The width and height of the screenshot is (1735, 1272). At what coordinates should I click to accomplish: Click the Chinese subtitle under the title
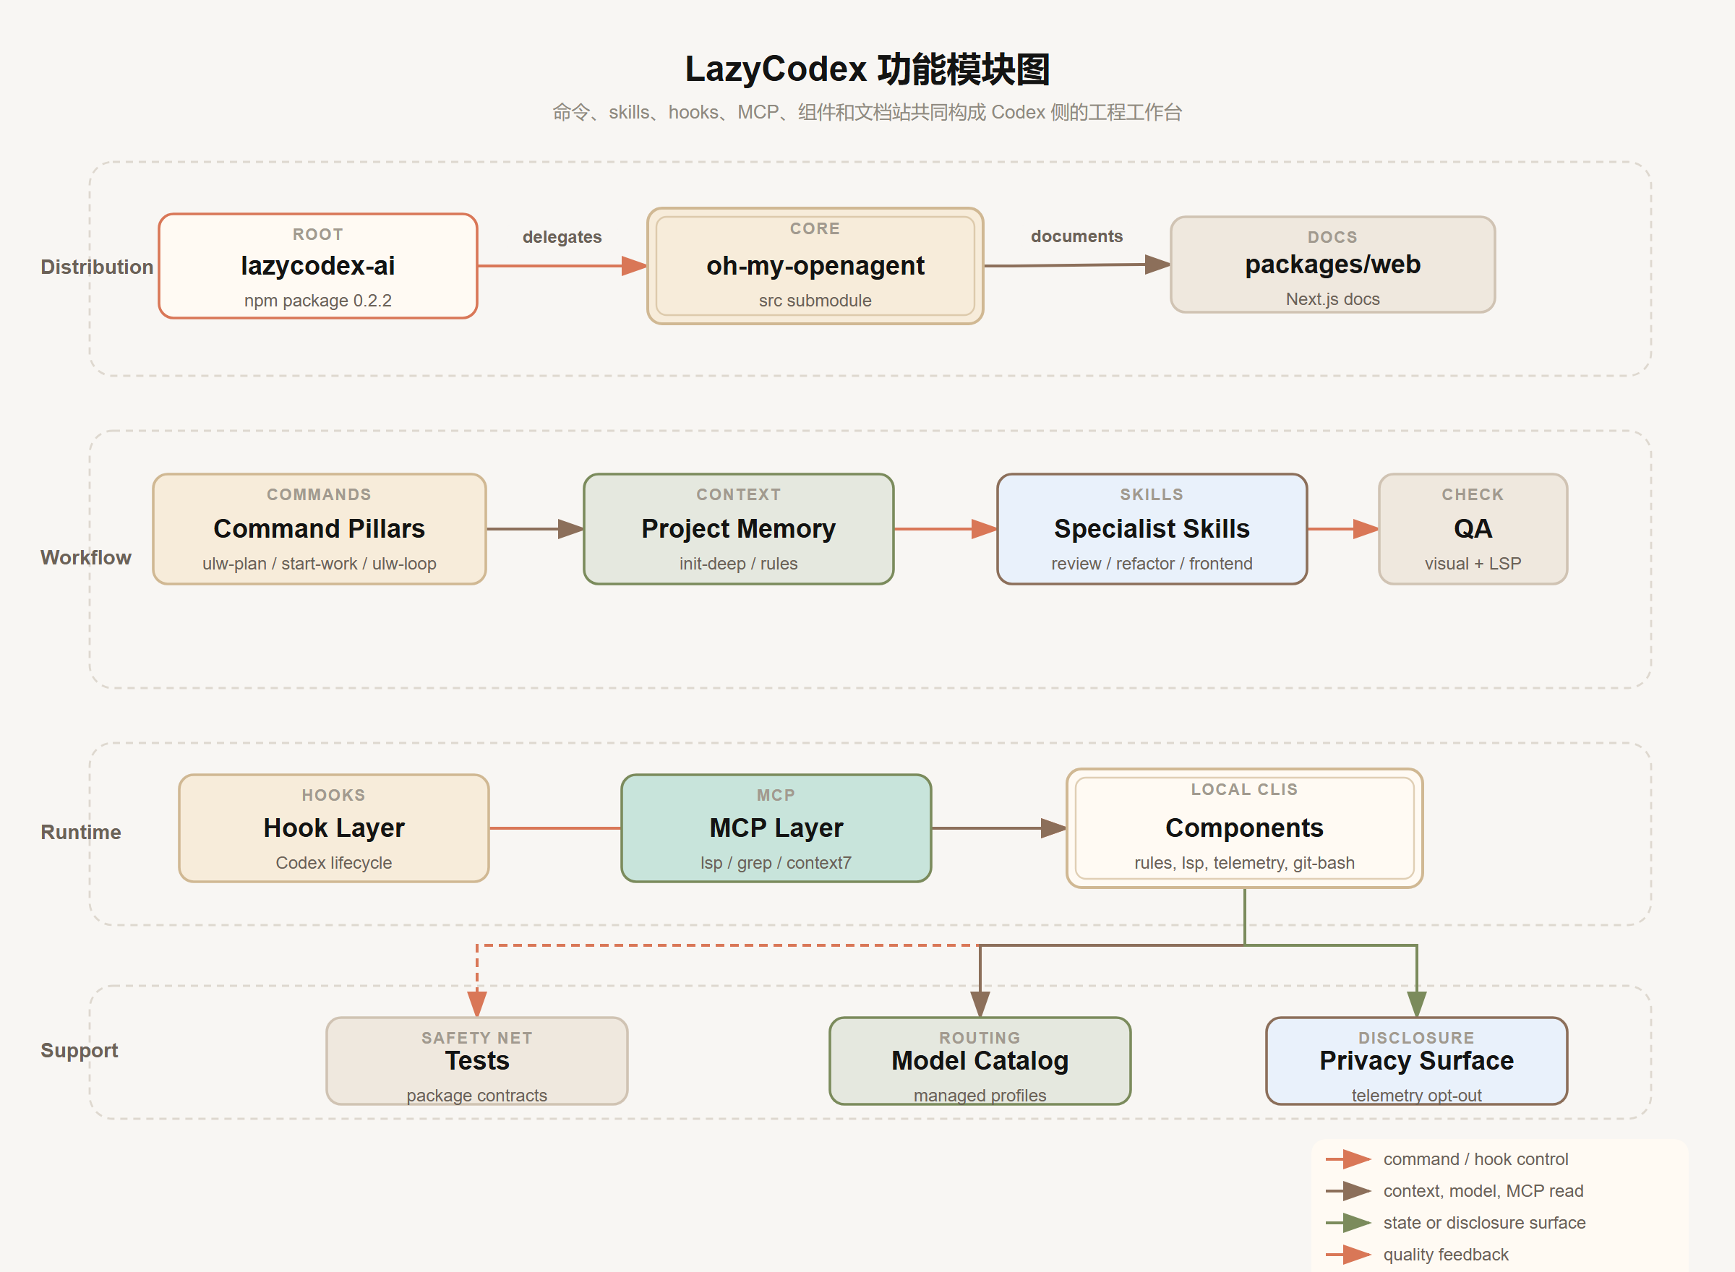pos(867,113)
